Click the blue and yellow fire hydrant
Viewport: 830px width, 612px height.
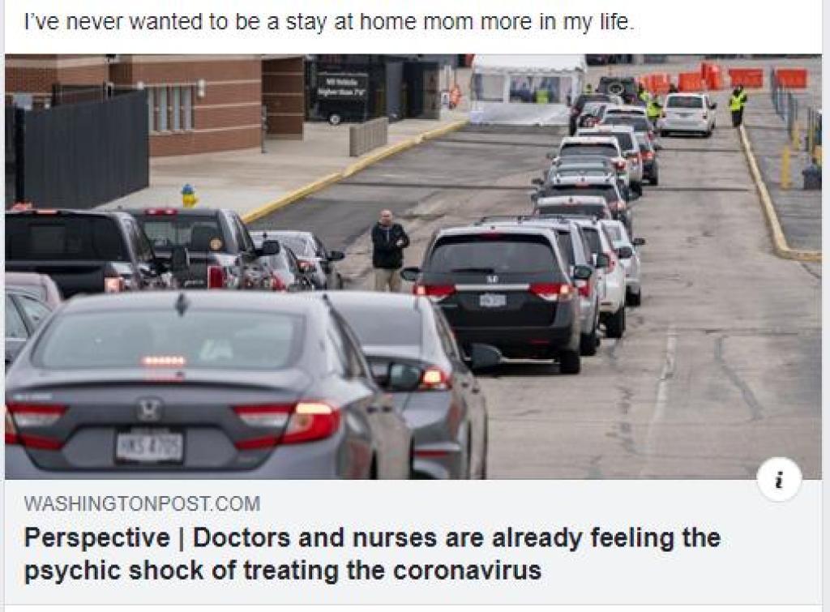point(188,195)
